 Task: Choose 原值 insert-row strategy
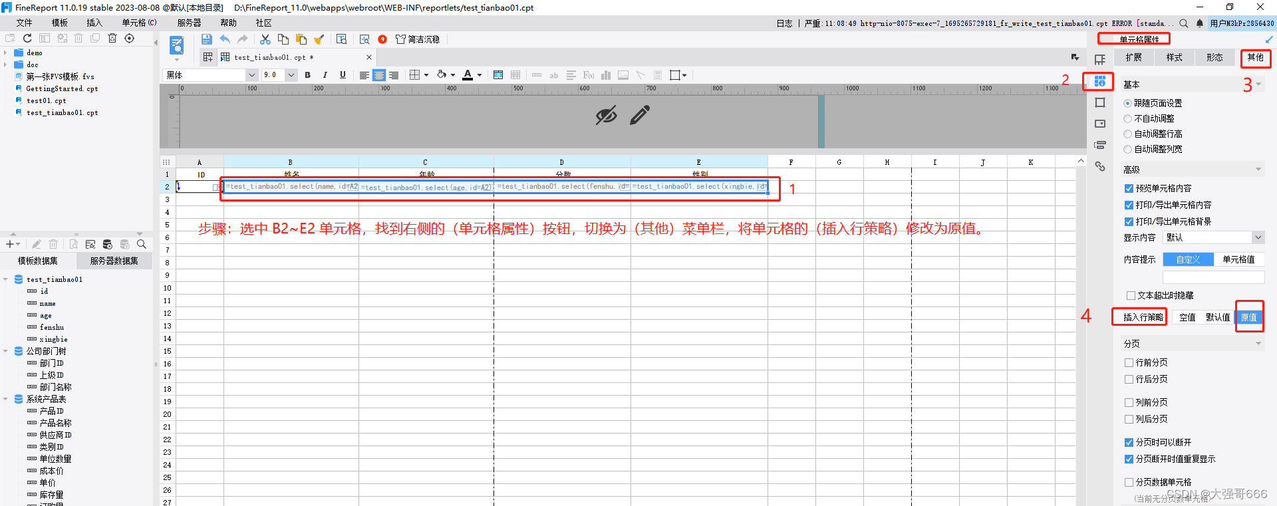pyautogui.click(x=1249, y=317)
